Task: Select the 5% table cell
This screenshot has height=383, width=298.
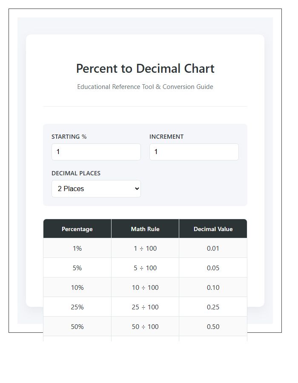Action: click(77, 268)
